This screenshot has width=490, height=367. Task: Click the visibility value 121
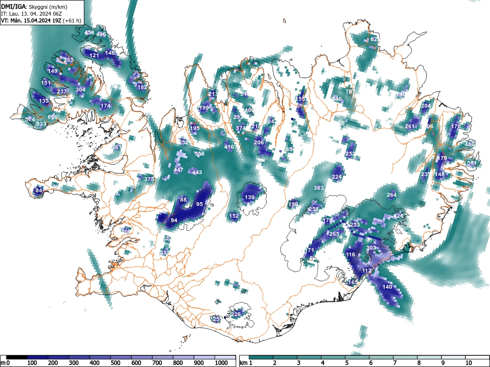click(x=94, y=56)
